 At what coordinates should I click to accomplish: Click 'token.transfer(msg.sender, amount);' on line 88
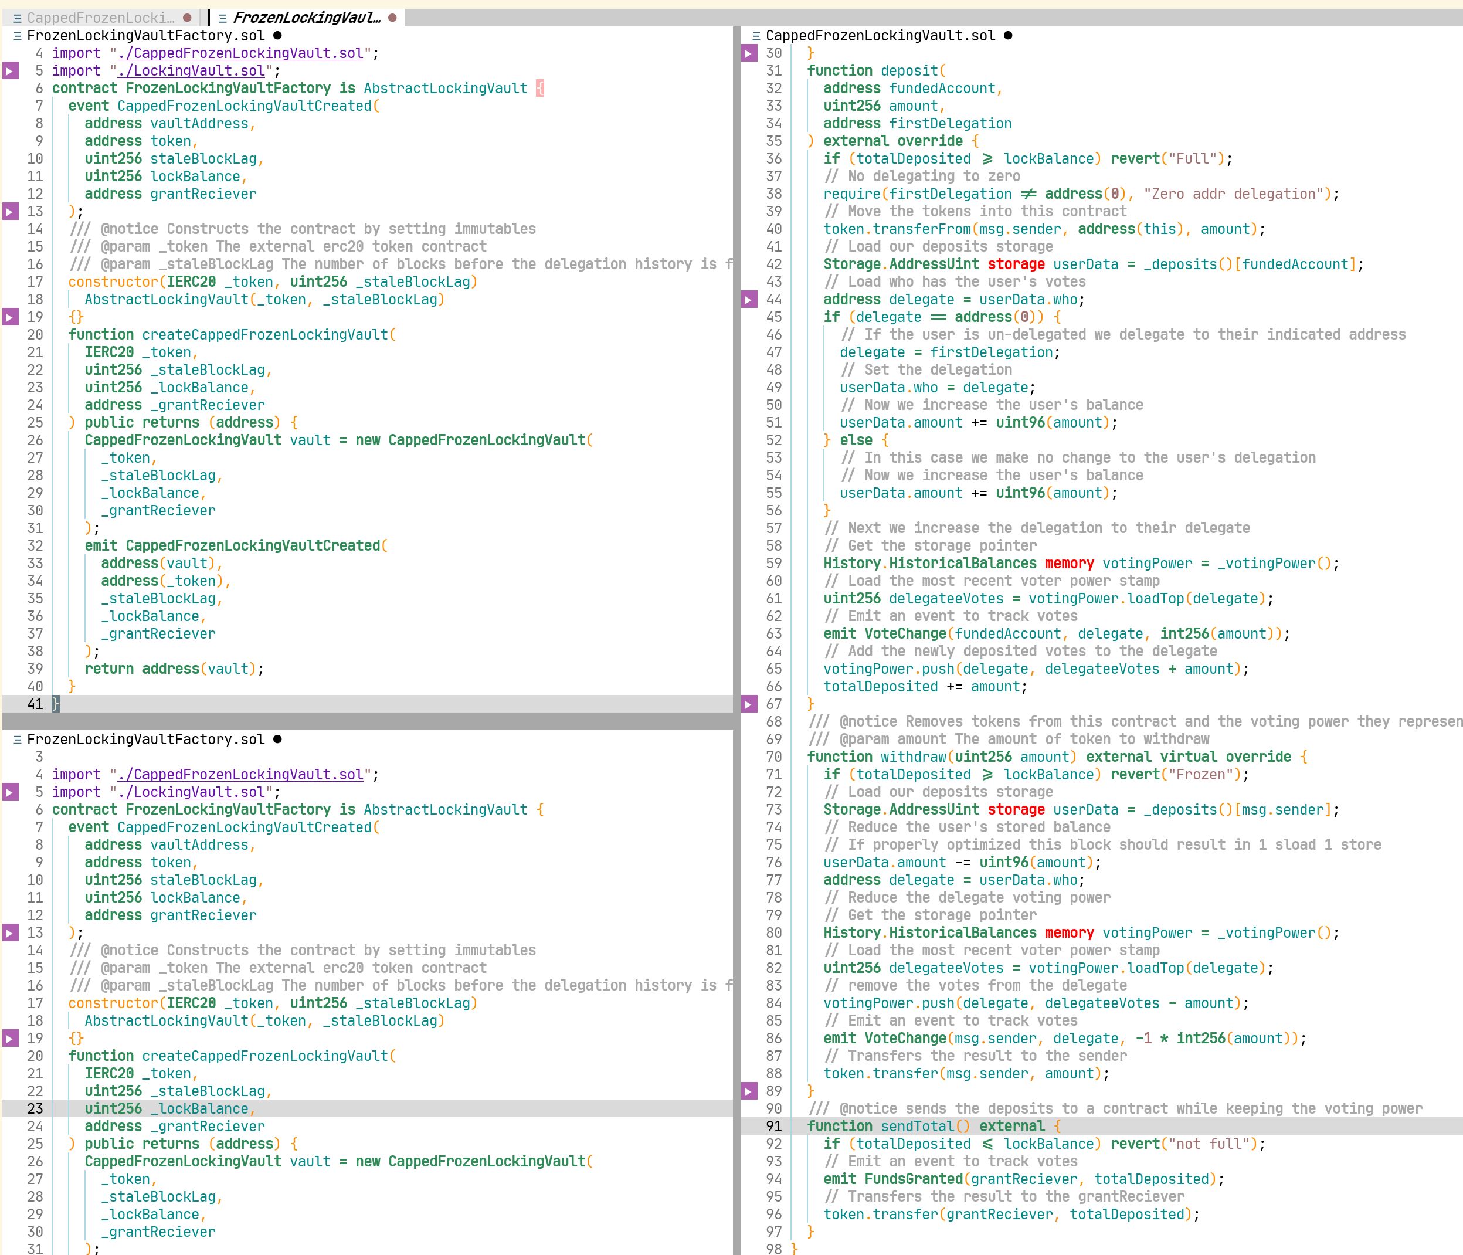(x=966, y=1074)
